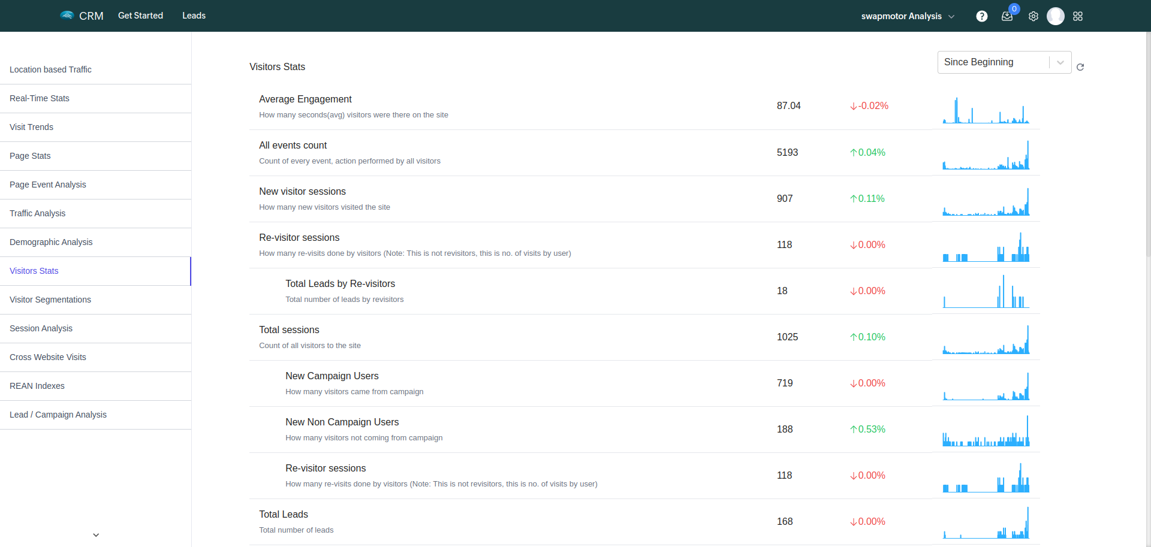Screen dimensions: 1151x547
Task: Click the 0.53% change indicator
Action: 867,429
